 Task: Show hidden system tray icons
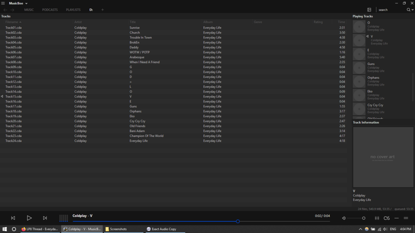[x=360, y=229]
